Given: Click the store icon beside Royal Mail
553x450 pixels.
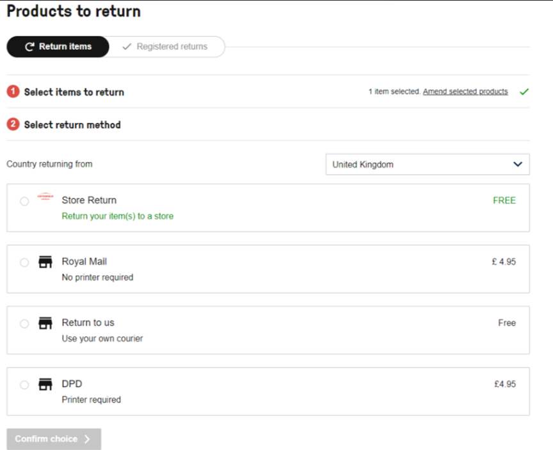Looking at the screenshot, I should coord(45,262).
